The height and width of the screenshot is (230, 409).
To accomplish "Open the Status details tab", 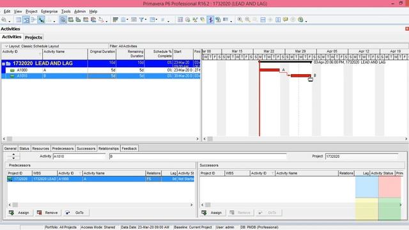I will (24, 148).
